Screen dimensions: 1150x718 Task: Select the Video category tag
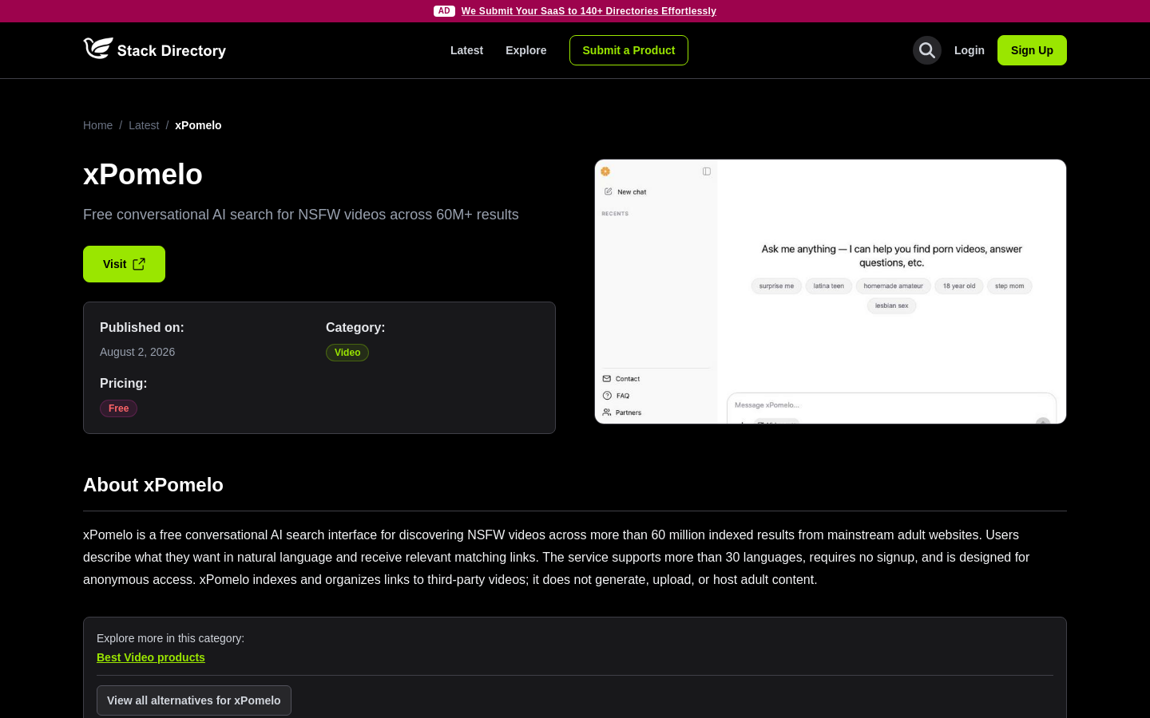[347, 353]
